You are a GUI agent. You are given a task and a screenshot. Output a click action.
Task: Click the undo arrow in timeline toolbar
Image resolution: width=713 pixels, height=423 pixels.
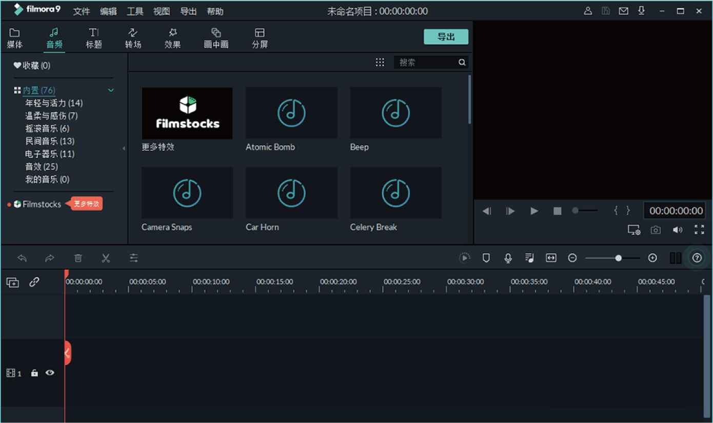(22, 258)
